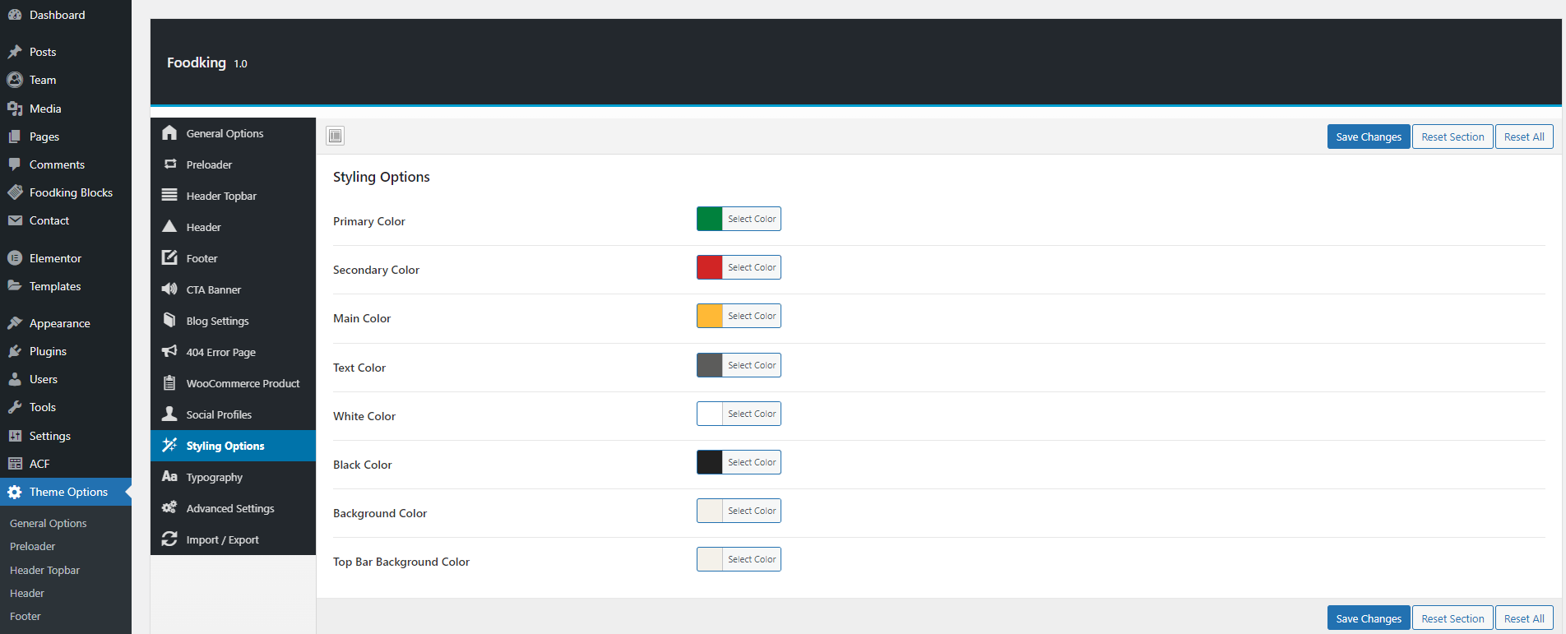Click the expand all sections icon
Screen dimensions: 1566x634
coord(335,137)
